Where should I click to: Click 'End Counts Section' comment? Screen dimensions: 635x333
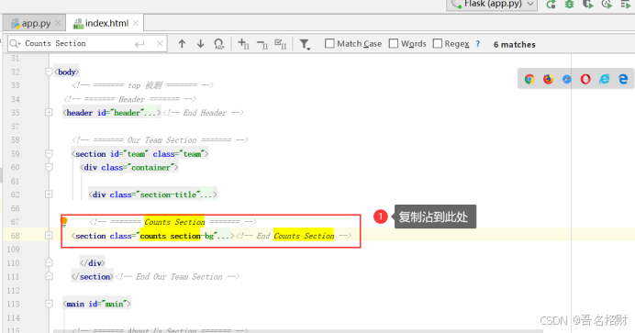coord(294,236)
